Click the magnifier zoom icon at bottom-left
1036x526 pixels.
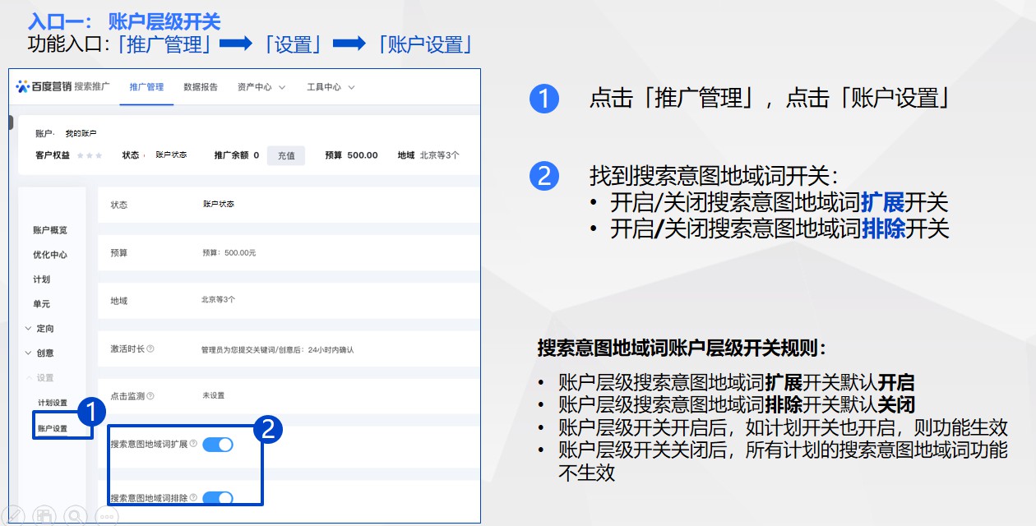coord(76,515)
